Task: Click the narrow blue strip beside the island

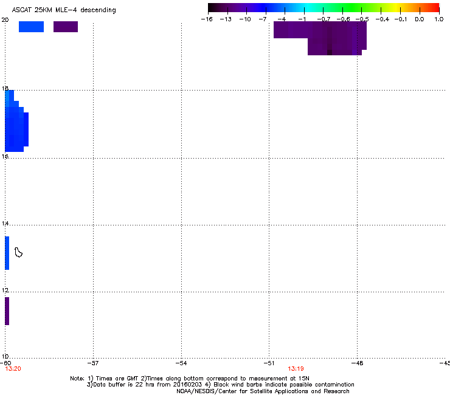Action: click(x=7, y=253)
